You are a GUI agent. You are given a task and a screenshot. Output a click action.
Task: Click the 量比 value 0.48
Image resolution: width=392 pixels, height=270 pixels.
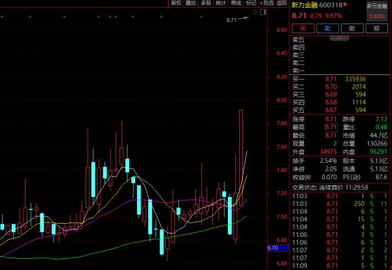(381, 127)
